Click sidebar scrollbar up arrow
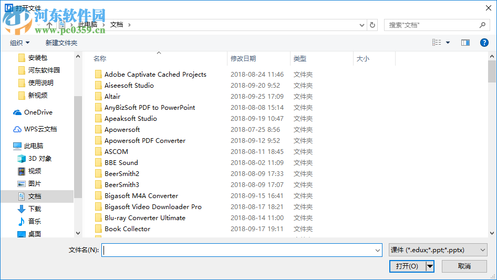 (78, 56)
